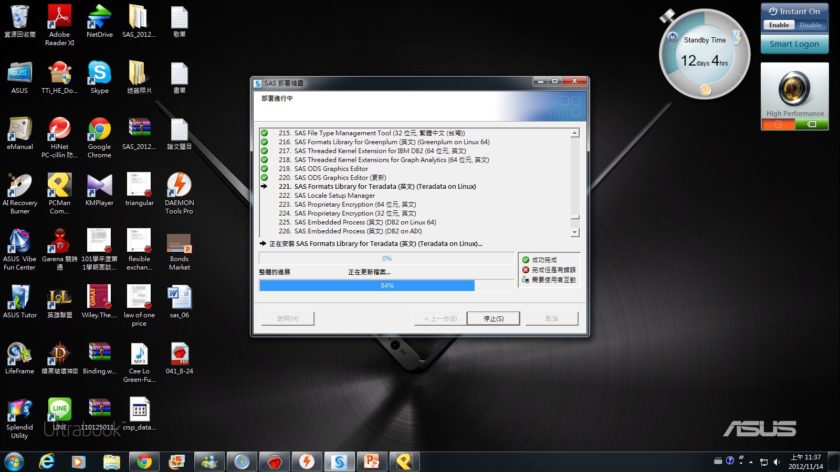Image resolution: width=840 pixels, height=472 pixels.
Task: Show hidden system tray icons
Action: click(751, 462)
